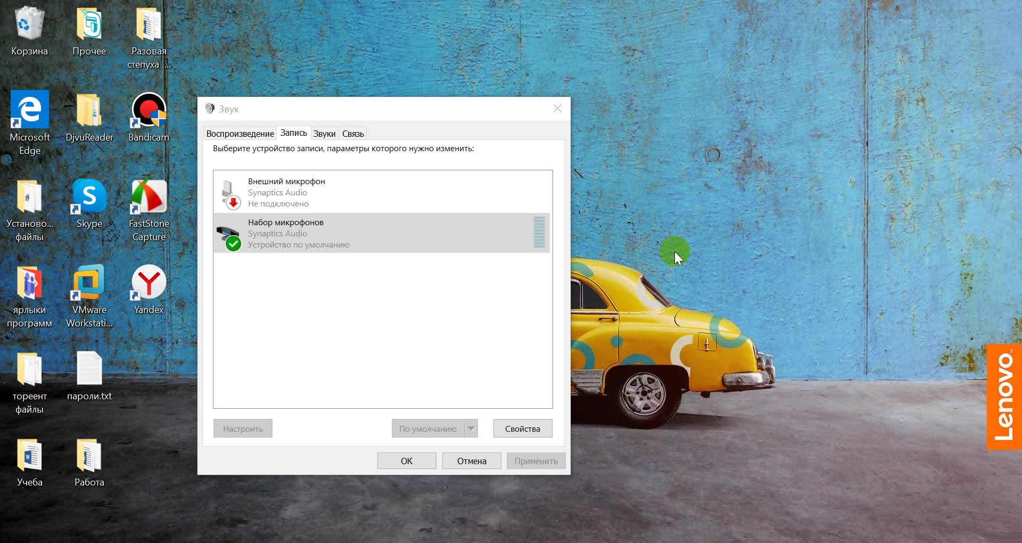Confirm with the ОК button
This screenshot has height=543, width=1022.
tap(407, 461)
